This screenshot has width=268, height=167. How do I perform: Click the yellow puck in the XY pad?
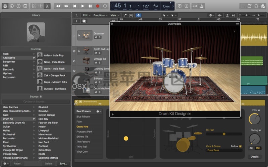[126, 138]
